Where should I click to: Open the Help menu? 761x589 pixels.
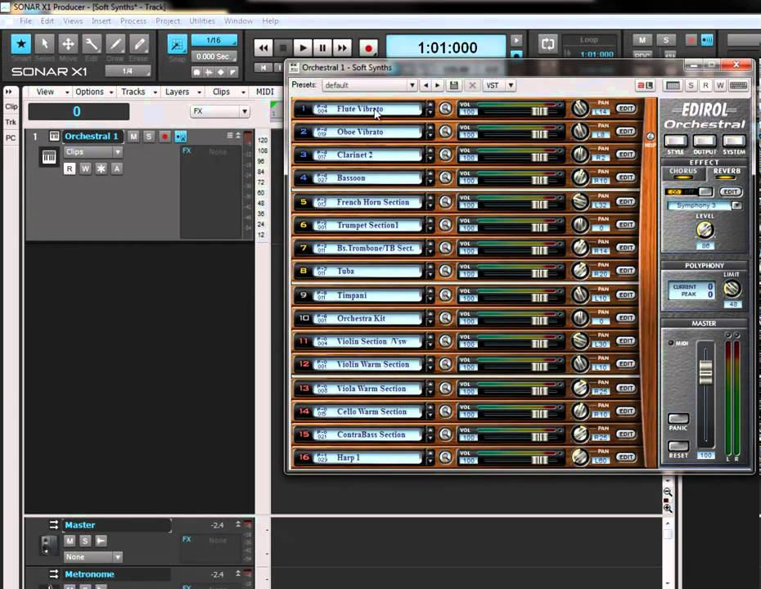pyautogui.click(x=270, y=21)
